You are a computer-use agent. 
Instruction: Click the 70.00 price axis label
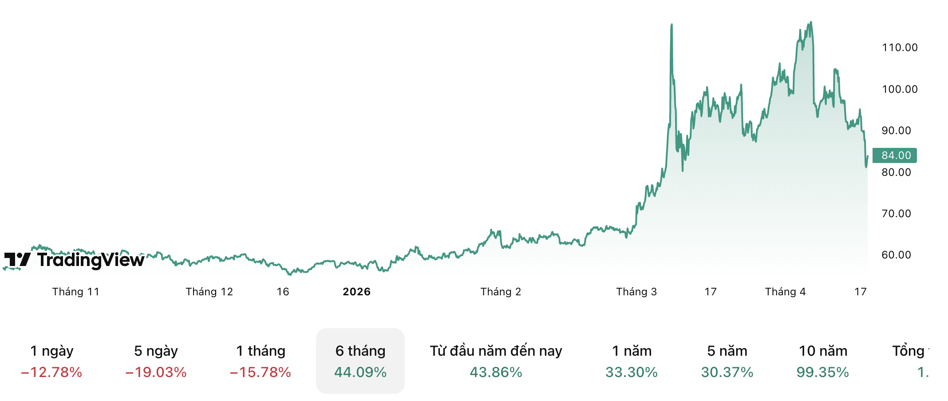pyautogui.click(x=896, y=214)
